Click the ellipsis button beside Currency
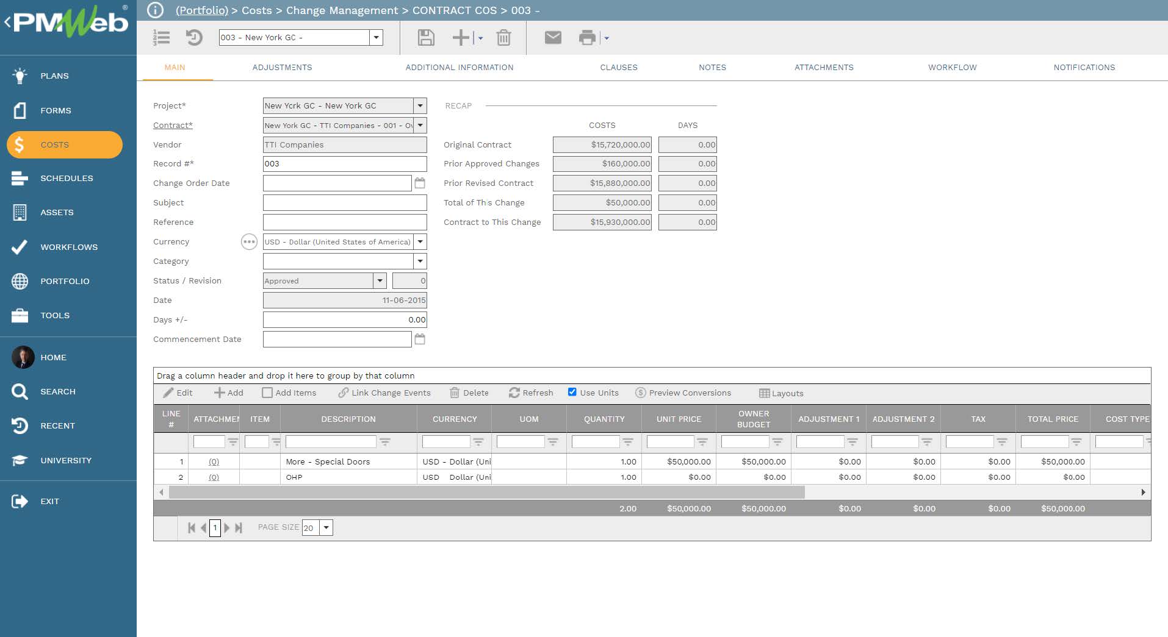1168x637 pixels. (x=249, y=242)
